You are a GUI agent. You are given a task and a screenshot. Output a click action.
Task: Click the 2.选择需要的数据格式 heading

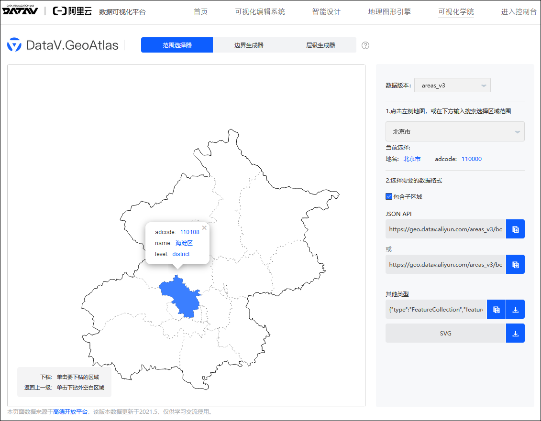coord(414,180)
